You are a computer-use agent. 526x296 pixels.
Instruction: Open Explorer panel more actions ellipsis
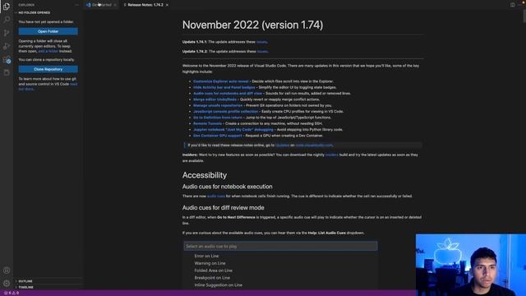tap(76, 5)
